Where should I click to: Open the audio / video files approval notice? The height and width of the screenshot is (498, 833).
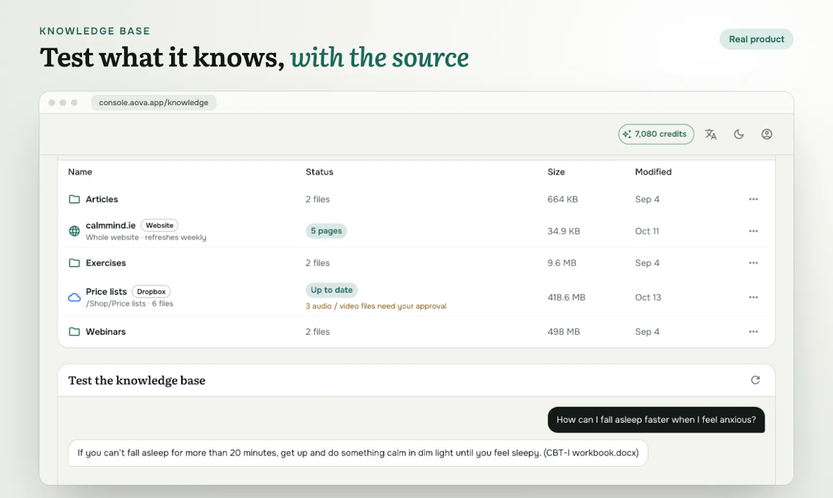click(x=376, y=306)
